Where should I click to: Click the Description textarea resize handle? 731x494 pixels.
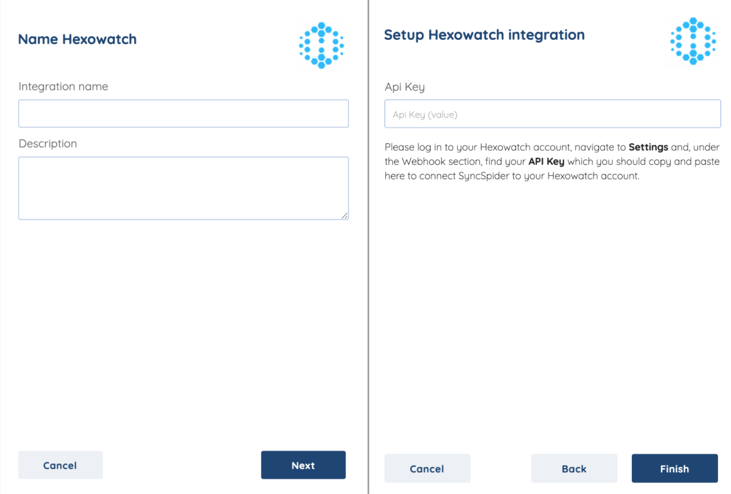(x=344, y=215)
